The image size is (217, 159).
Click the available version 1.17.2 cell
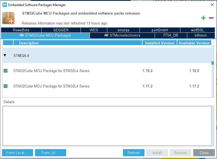point(194,86)
